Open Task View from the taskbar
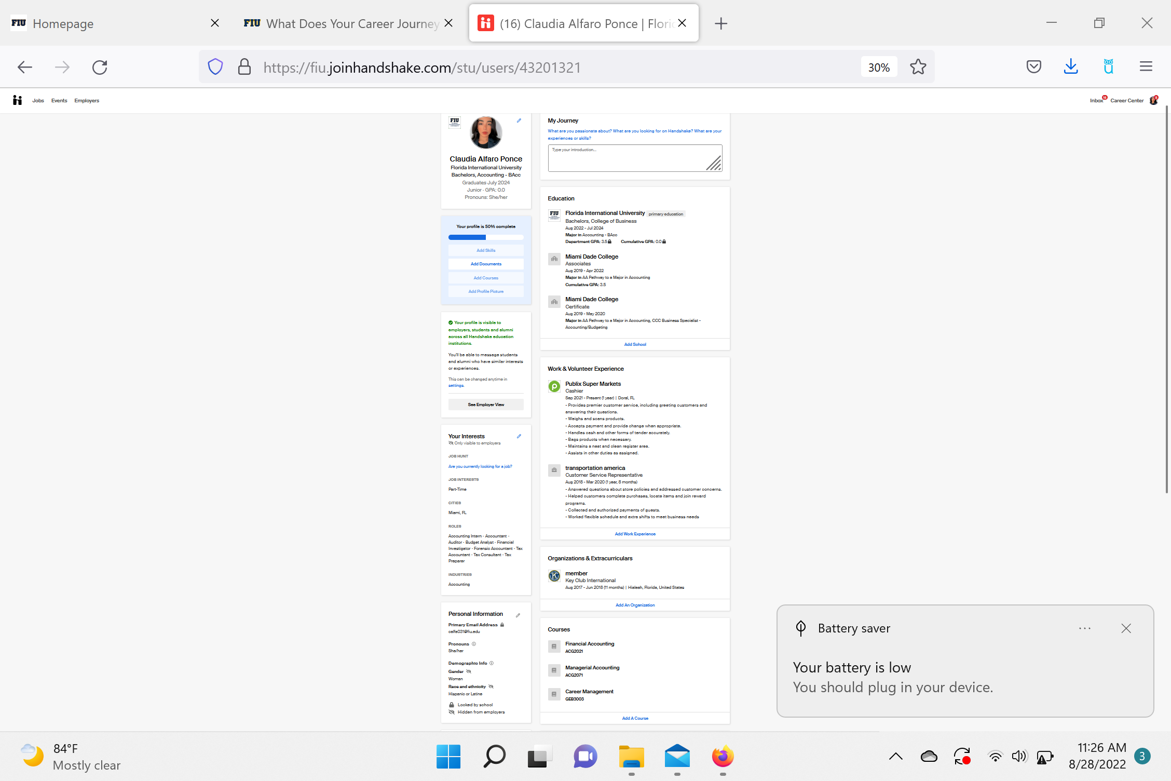The height and width of the screenshot is (781, 1171). point(540,757)
